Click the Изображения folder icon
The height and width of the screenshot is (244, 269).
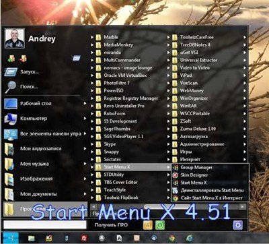click(9, 179)
